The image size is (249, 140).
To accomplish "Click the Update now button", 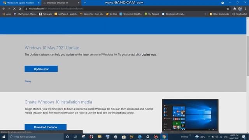I will click(x=41, y=69).
